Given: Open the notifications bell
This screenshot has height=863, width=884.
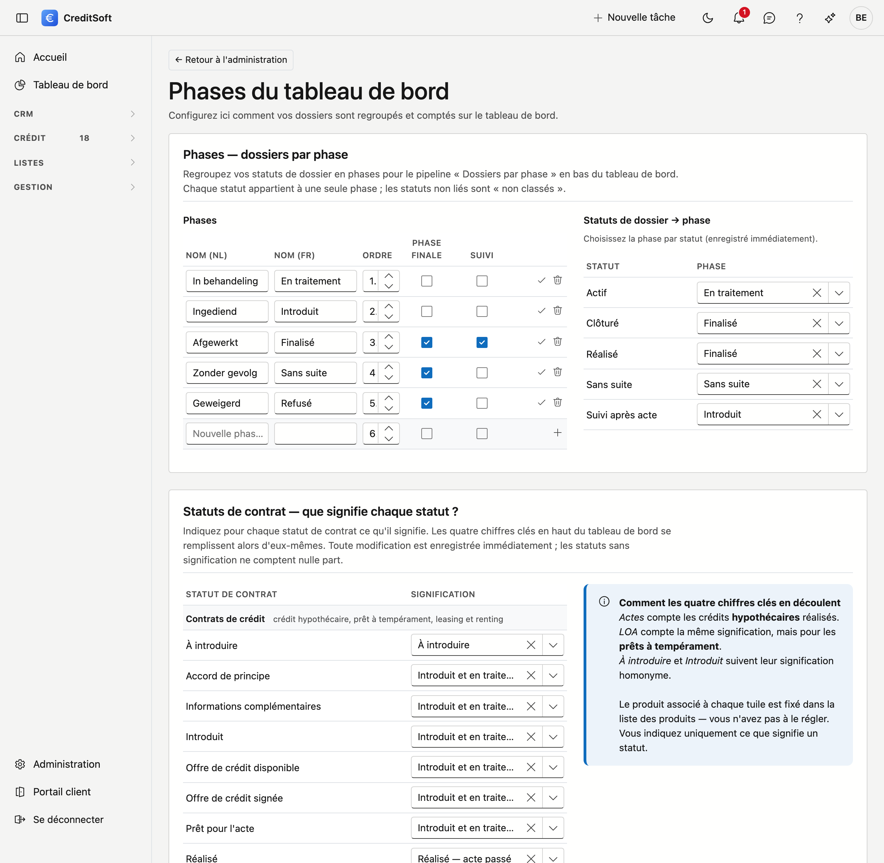Looking at the screenshot, I should (739, 18).
